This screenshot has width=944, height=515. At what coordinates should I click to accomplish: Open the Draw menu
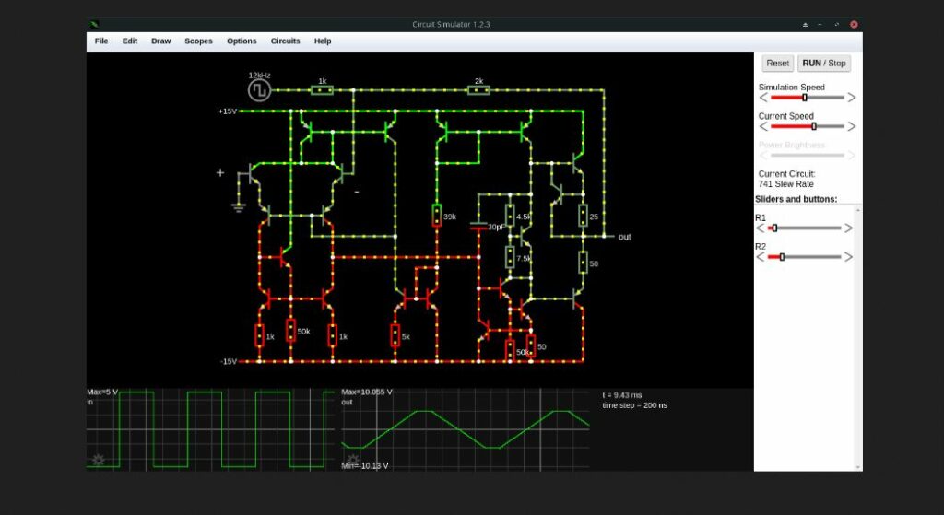coord(160,41)
